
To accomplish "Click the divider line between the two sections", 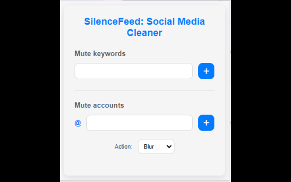I will [144, 90].
